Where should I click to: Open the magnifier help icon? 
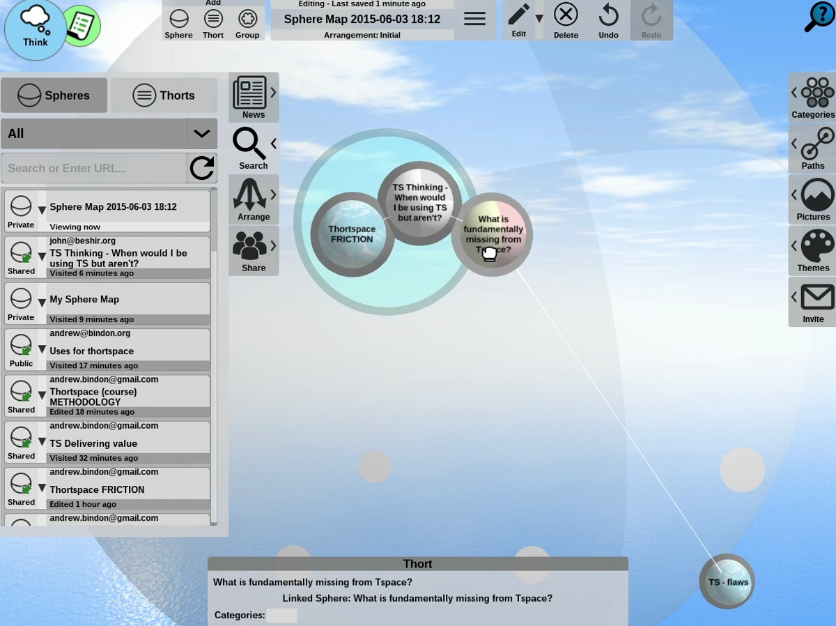tap(820, 17)
